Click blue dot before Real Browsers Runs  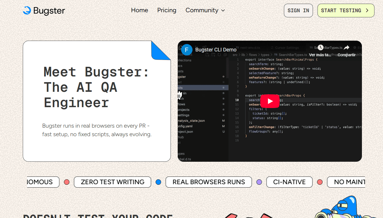(x=158, y=182)
